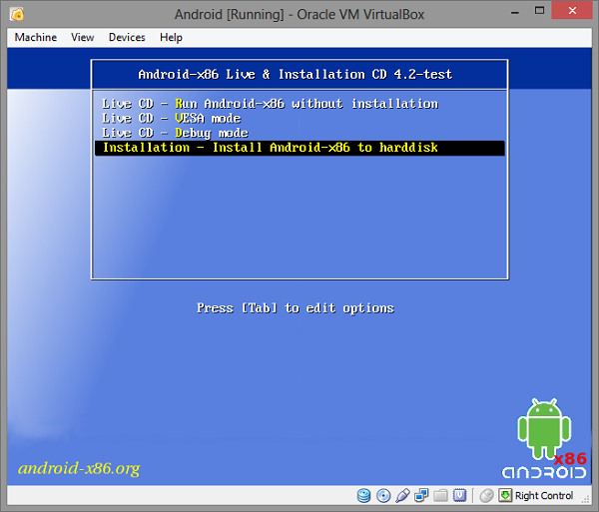Click the window resize grip in status bar
This screenshot has height=512, width=599.
[585, 498]
